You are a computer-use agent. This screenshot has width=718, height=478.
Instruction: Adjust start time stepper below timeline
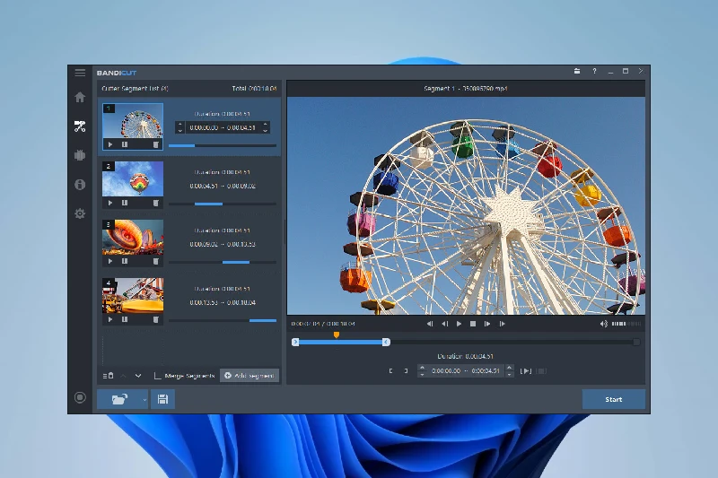(x=422, y=370)
